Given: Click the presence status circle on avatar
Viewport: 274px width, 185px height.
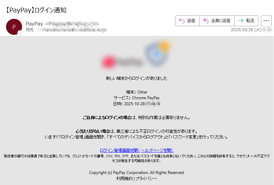Looking at the screenshot, I should click(20, 33).
